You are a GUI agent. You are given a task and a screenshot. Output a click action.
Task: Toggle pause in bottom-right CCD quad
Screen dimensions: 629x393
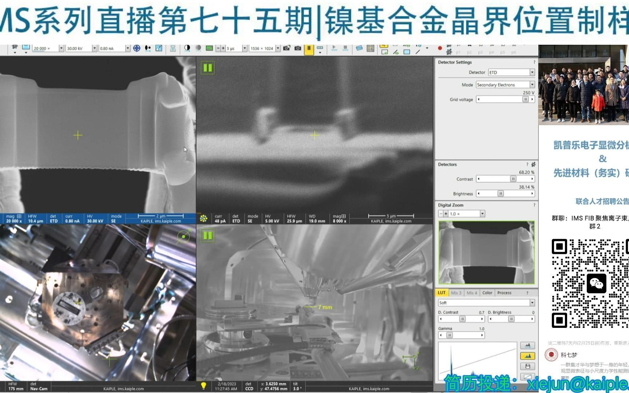[x=208, y=235]
